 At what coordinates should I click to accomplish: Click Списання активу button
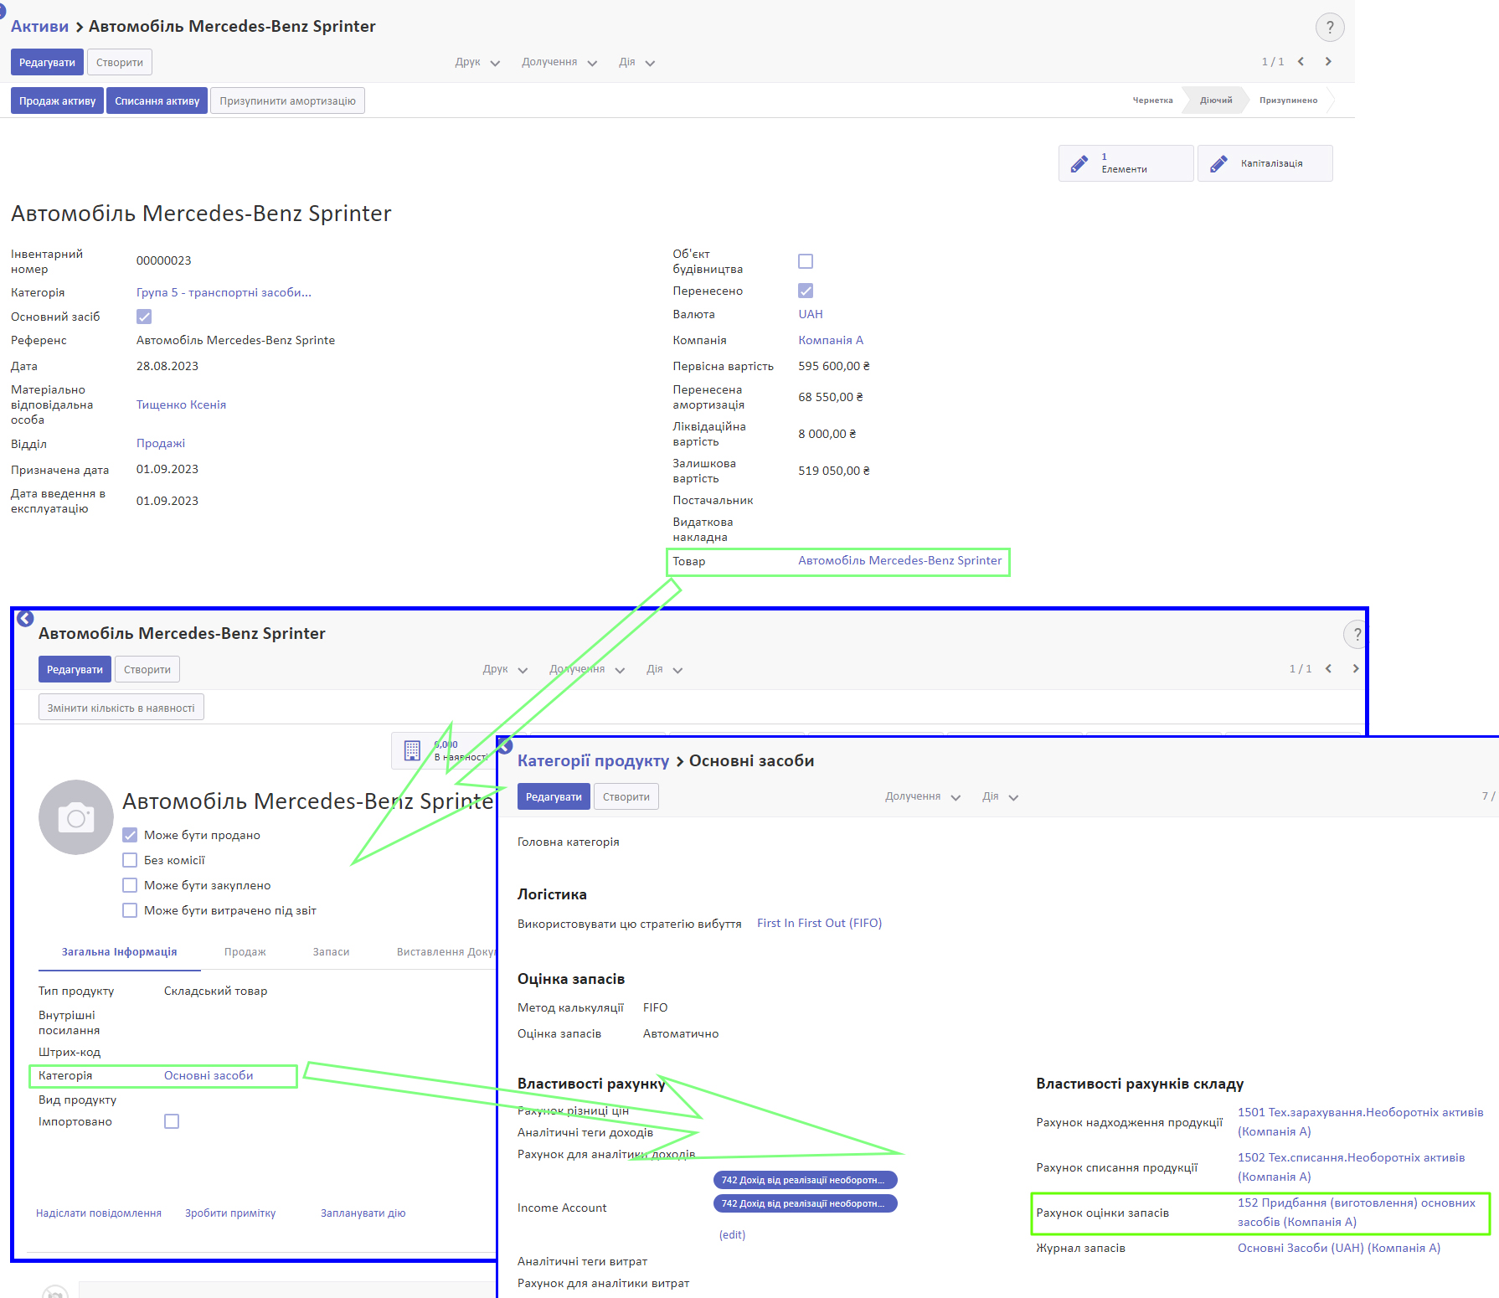(157, 100)
